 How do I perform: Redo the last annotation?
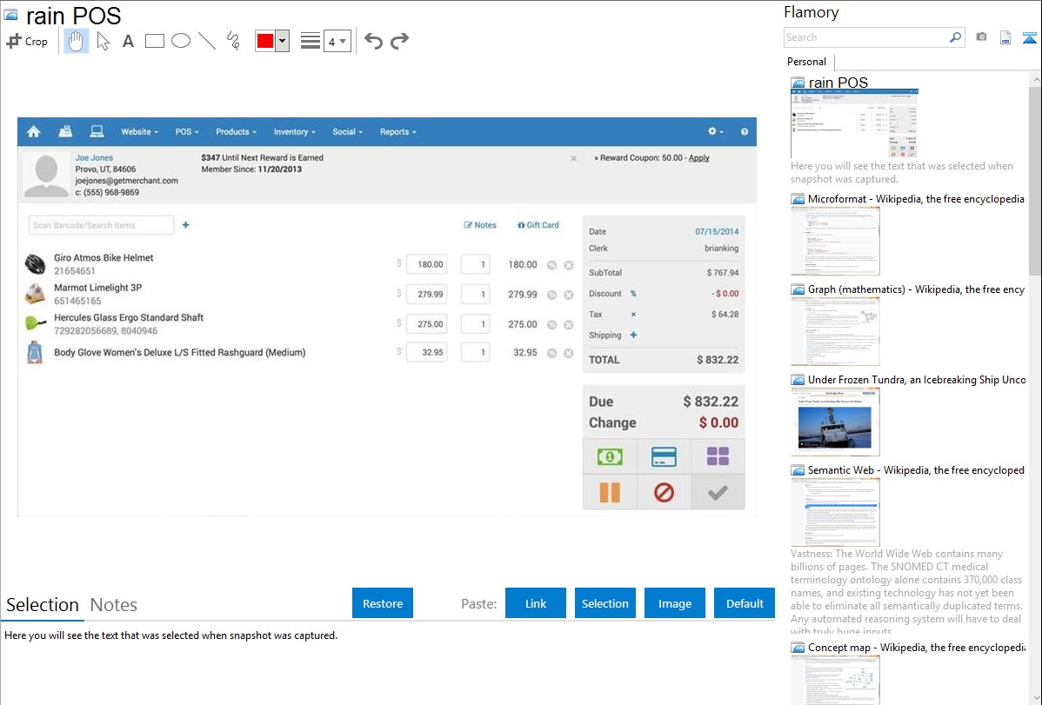(x=399, y=41)
